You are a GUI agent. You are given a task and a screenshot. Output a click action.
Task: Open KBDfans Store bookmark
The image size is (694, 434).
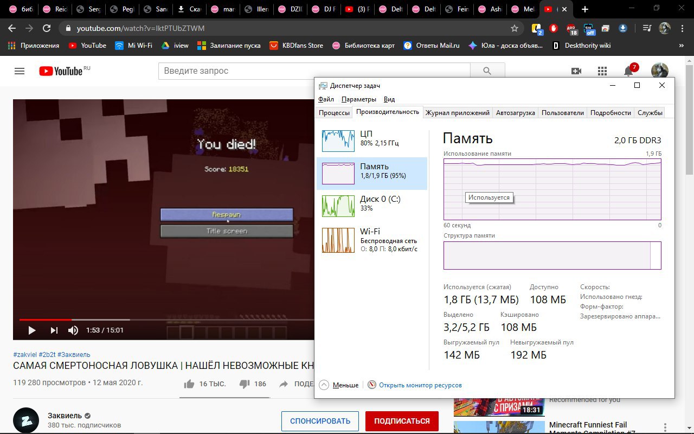(296, 46)
